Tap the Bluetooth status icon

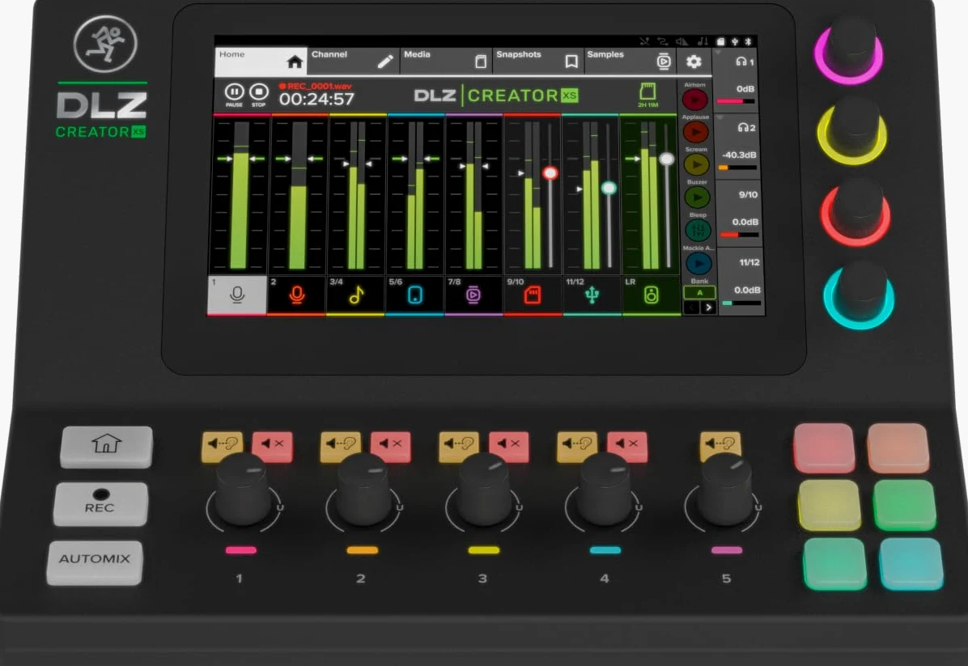(x=748, y=41)
